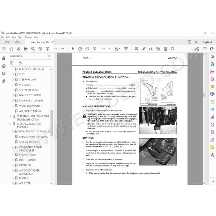The width and height of the screenshot is (216, 216).
Task: Upload the file to cloud storage
Action: click(19, 49)
